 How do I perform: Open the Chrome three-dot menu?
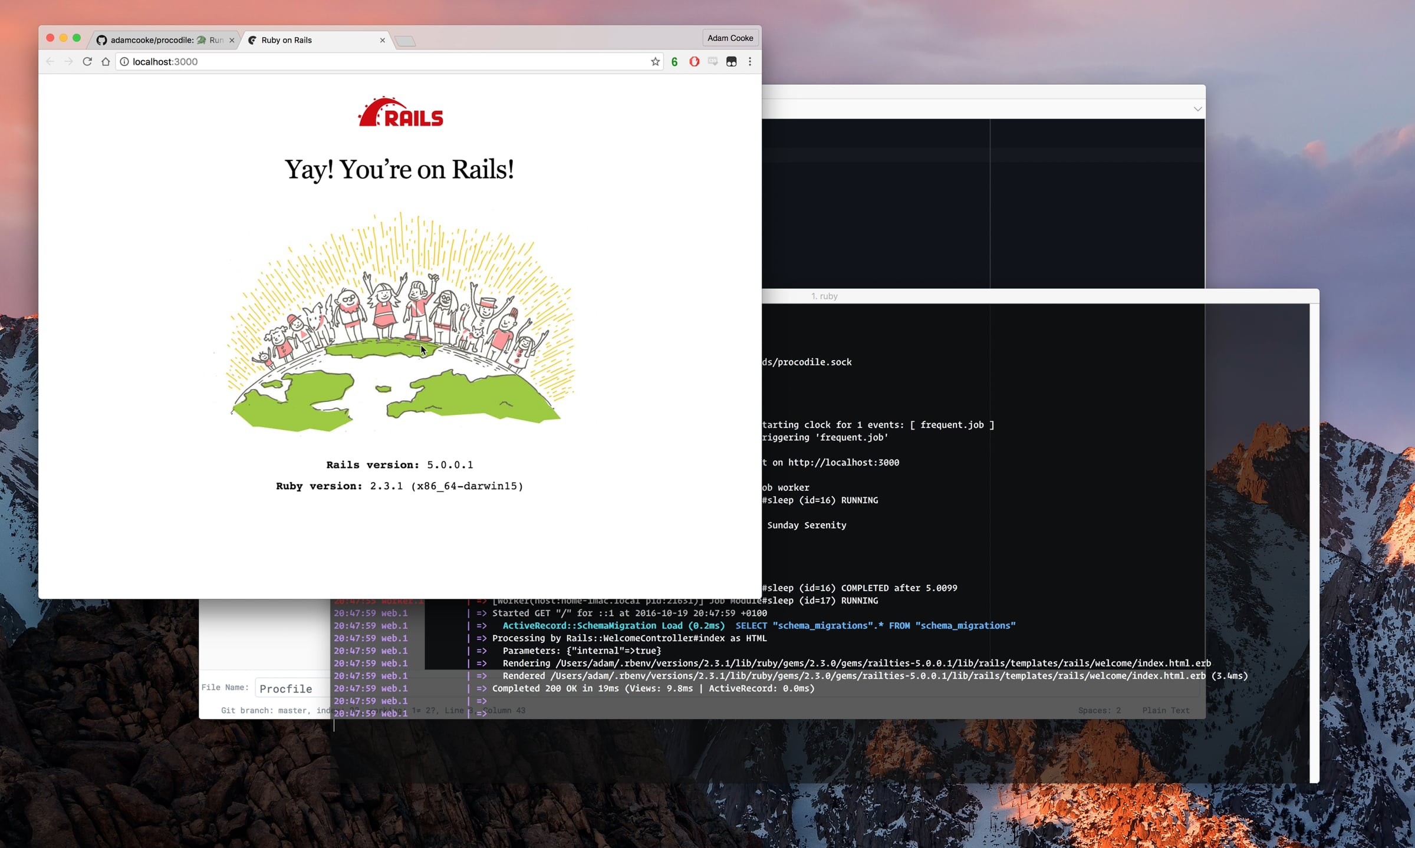[x=750, y=61]
